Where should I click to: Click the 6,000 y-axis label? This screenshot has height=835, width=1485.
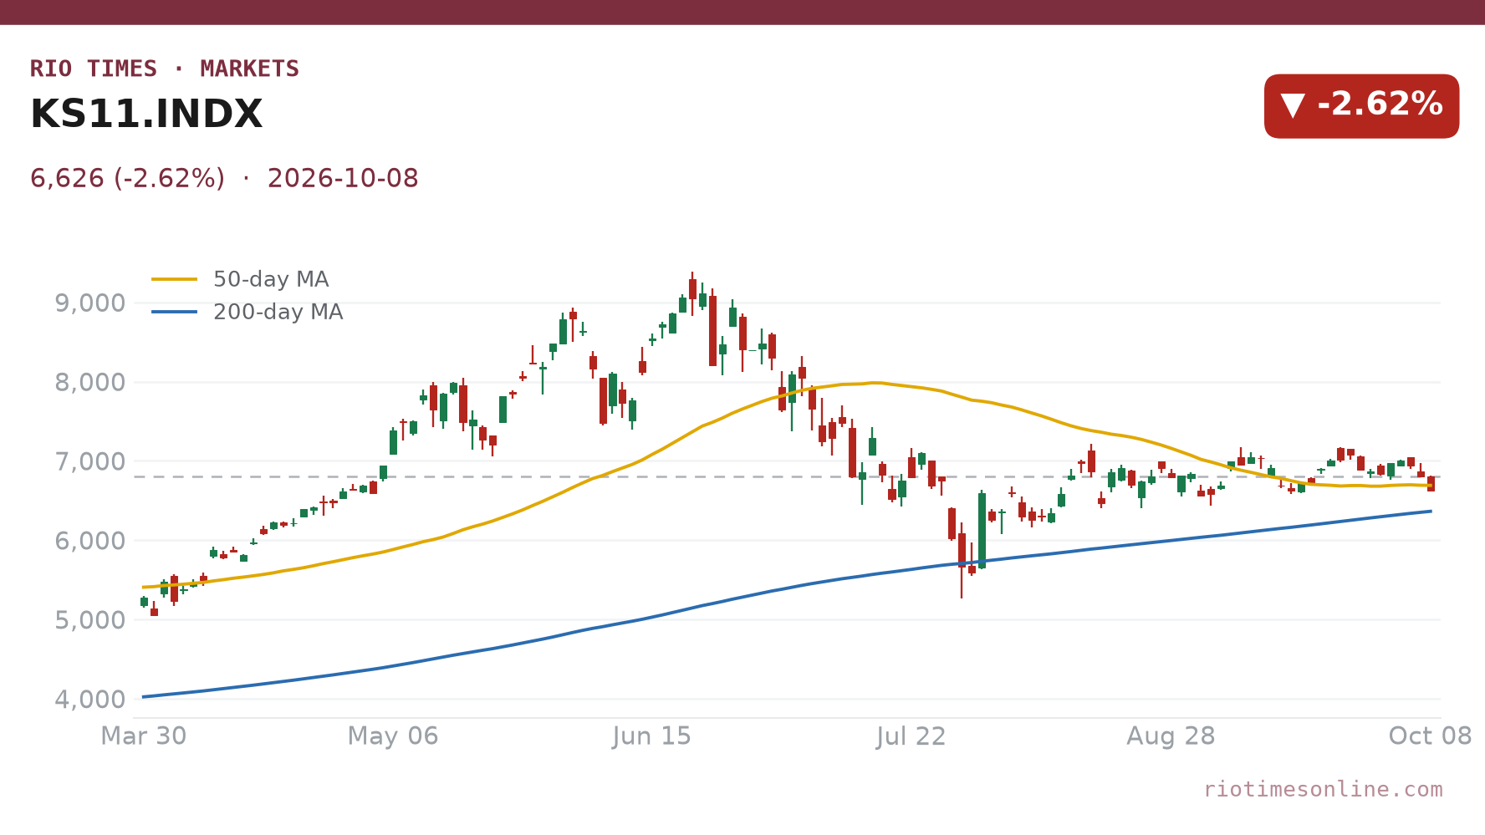pos(90,541)
